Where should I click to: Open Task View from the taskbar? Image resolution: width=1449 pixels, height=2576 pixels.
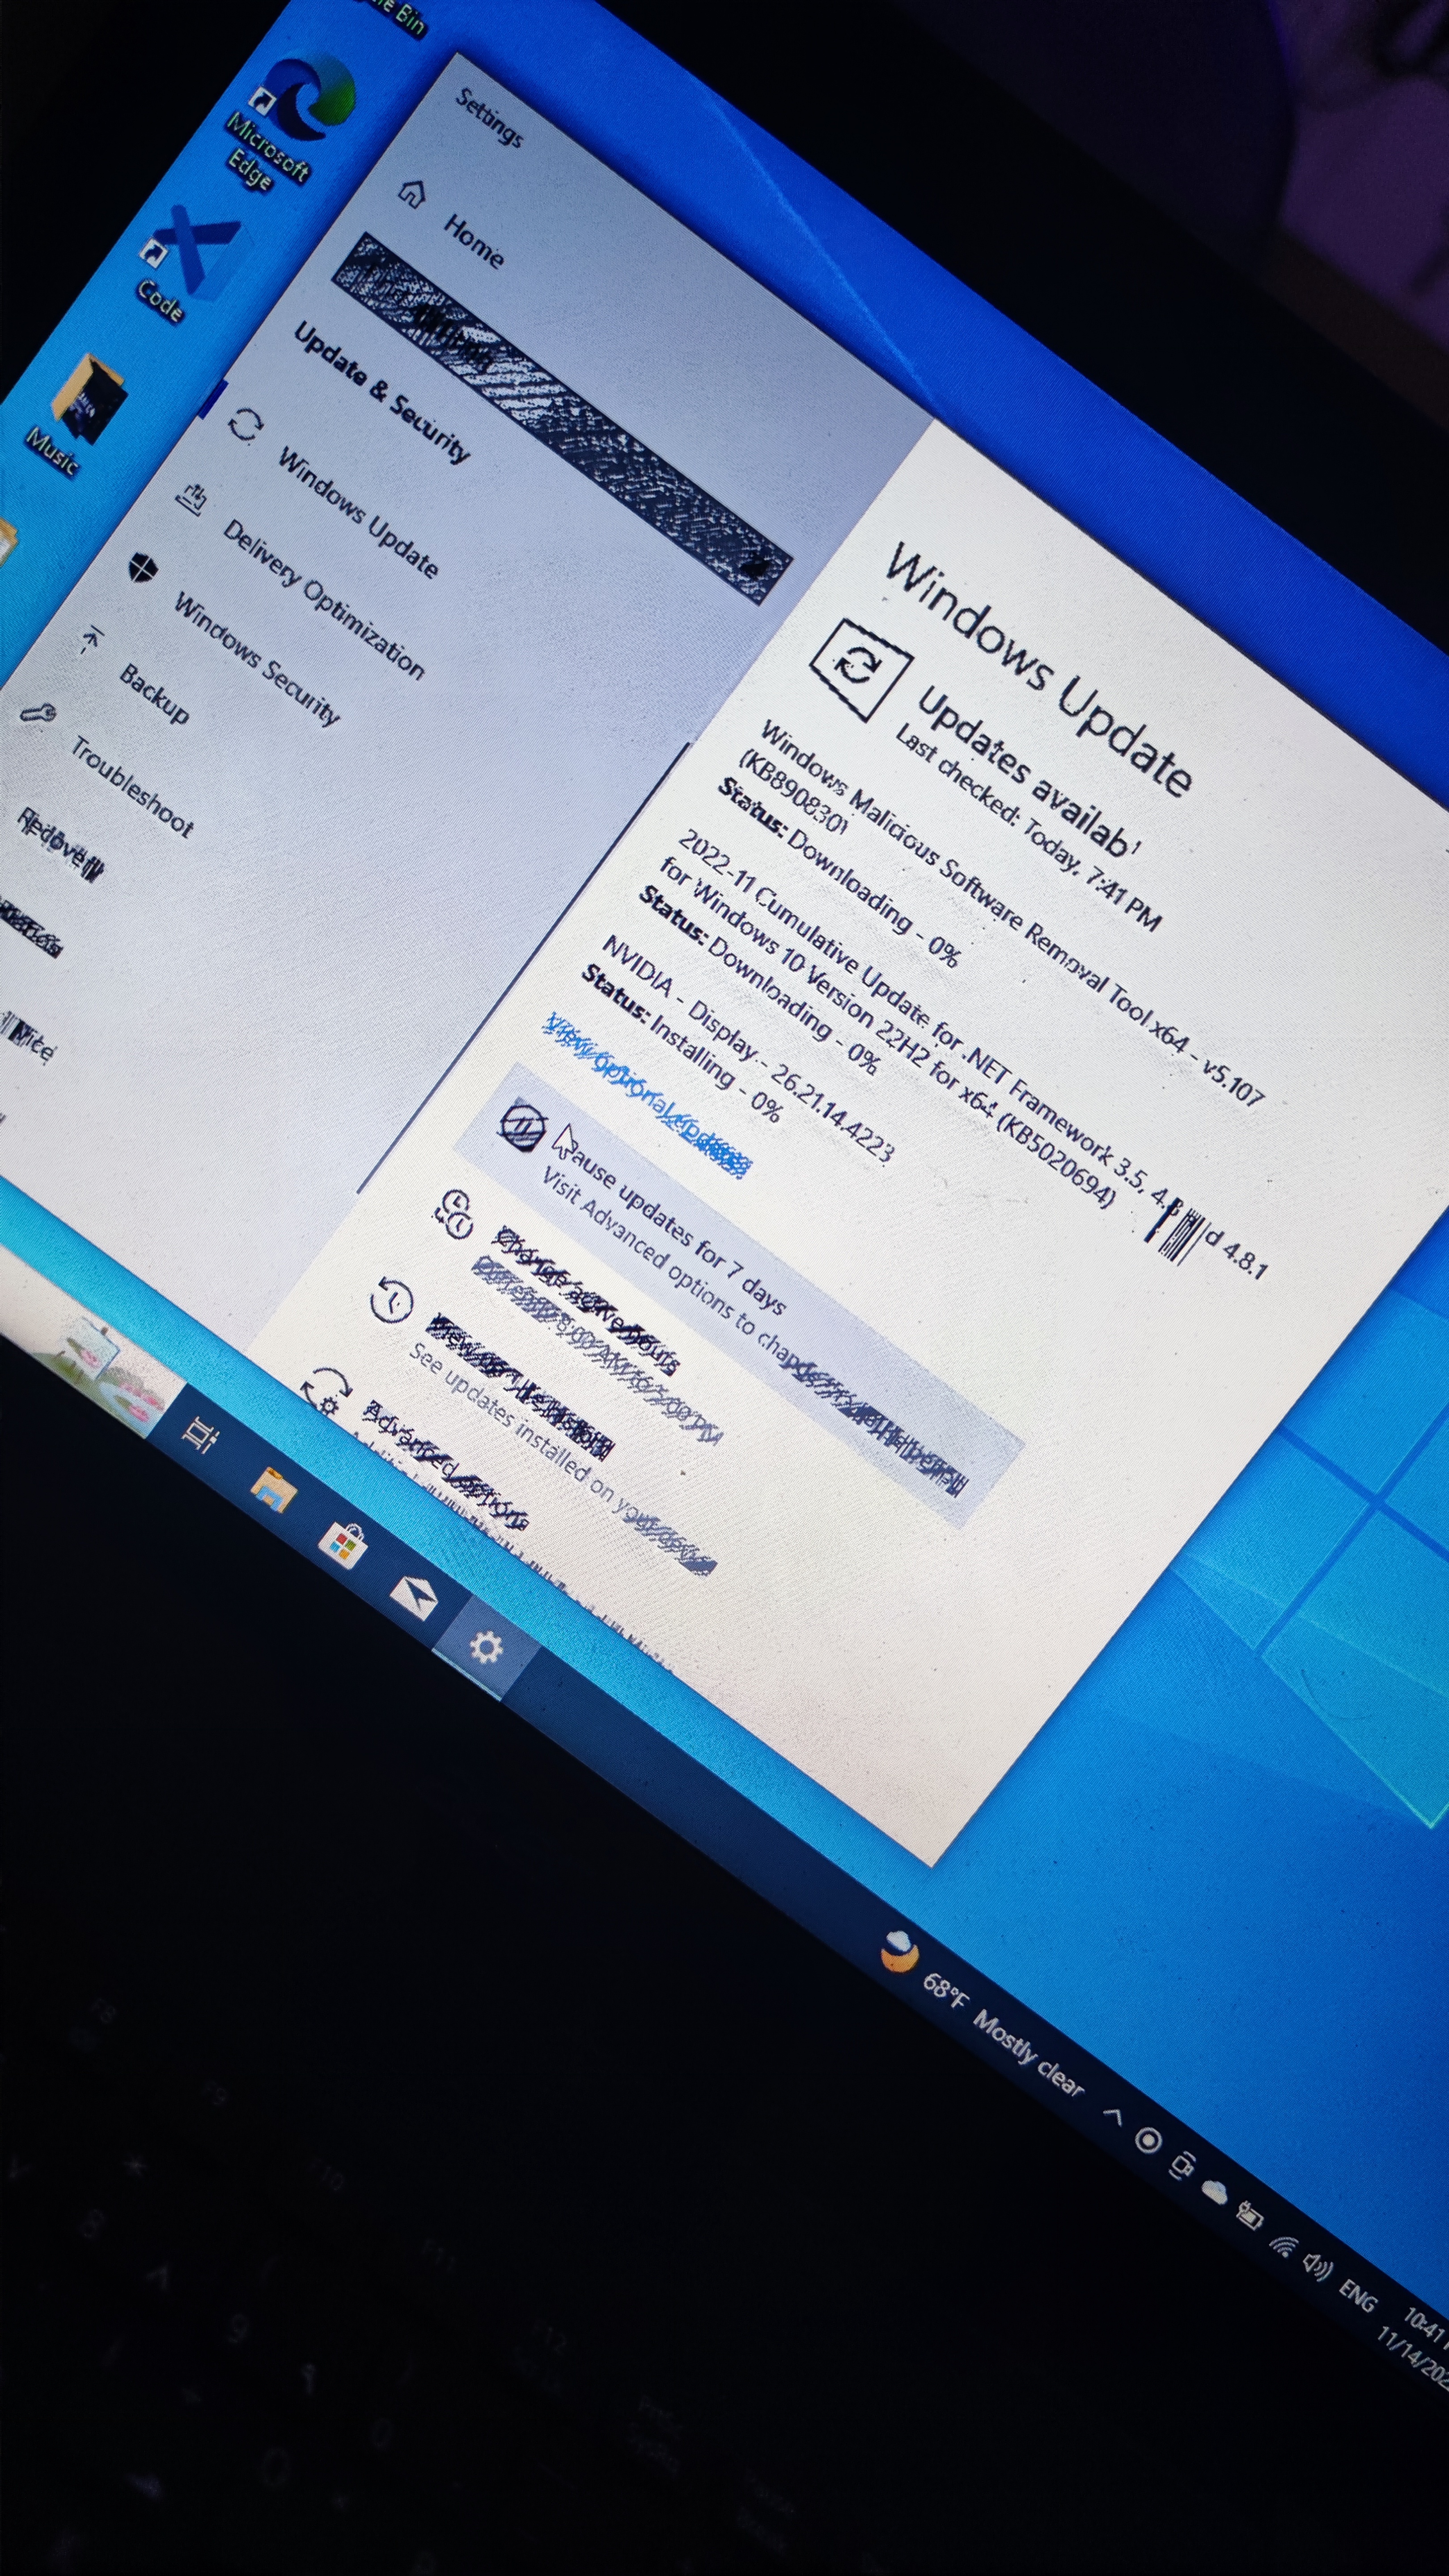point(200,1436)
